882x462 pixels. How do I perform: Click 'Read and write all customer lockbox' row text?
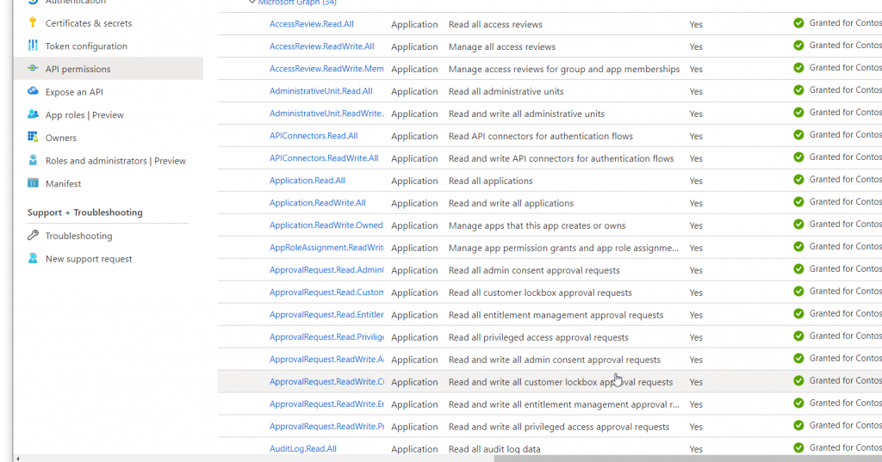click(560, 382)
